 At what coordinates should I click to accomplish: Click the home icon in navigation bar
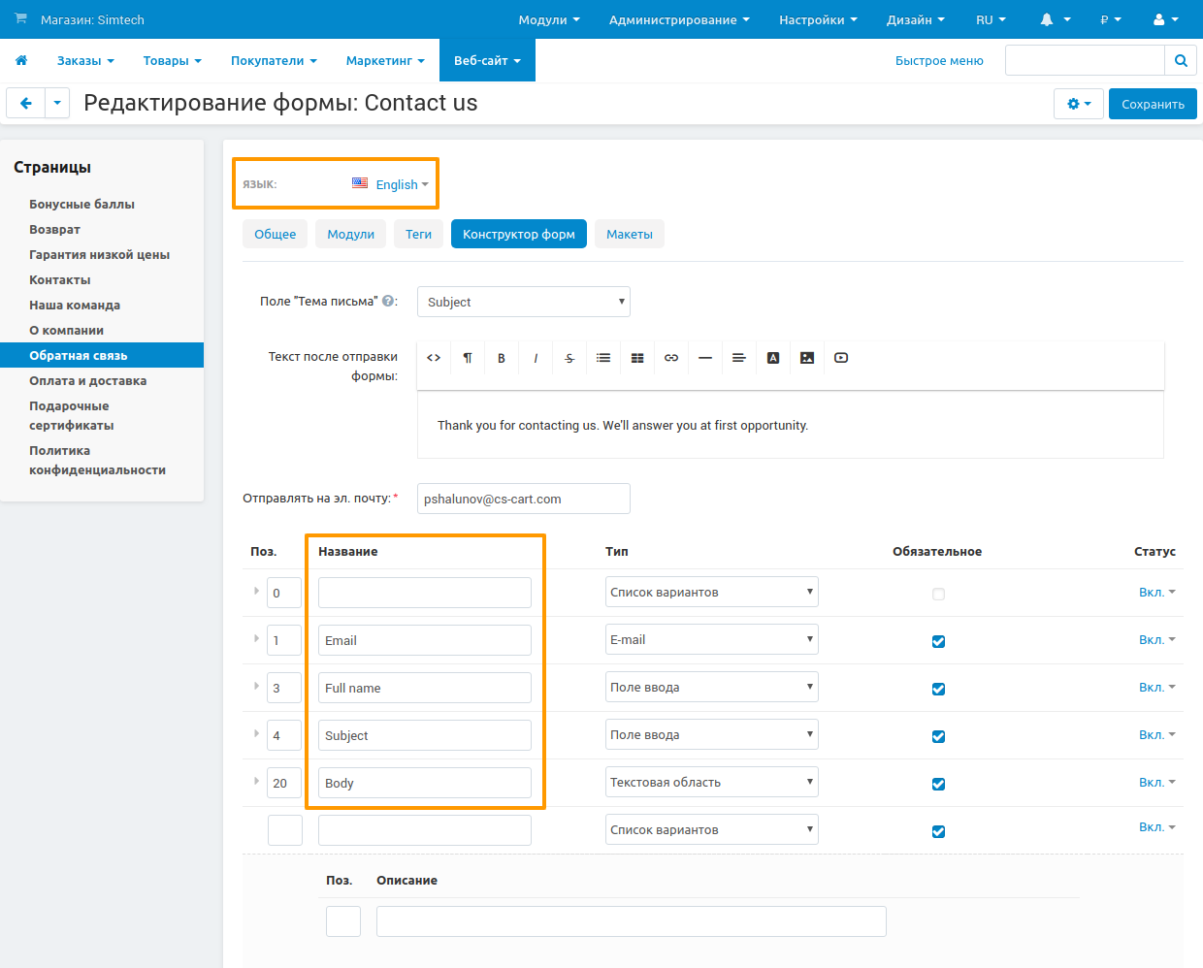coord(21,60)
